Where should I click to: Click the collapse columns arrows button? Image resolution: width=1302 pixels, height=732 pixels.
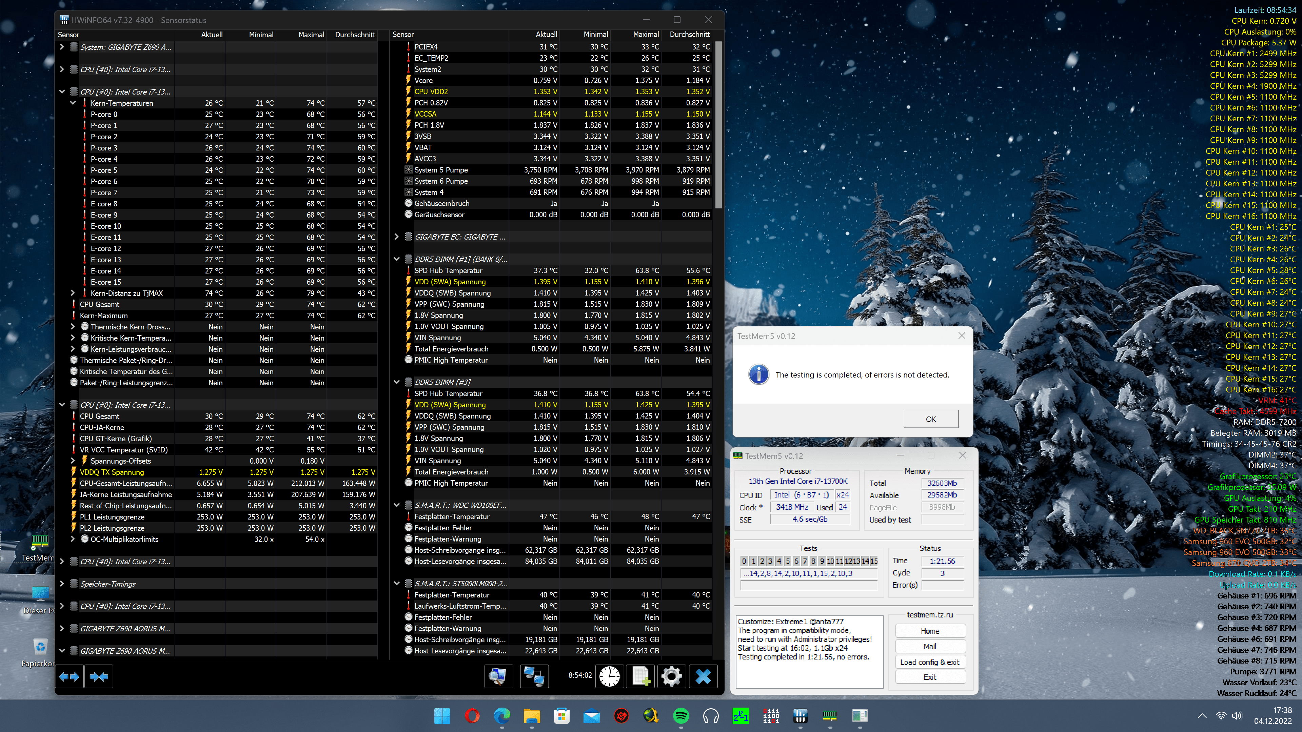pyautogui.click(x=99, y=676)
